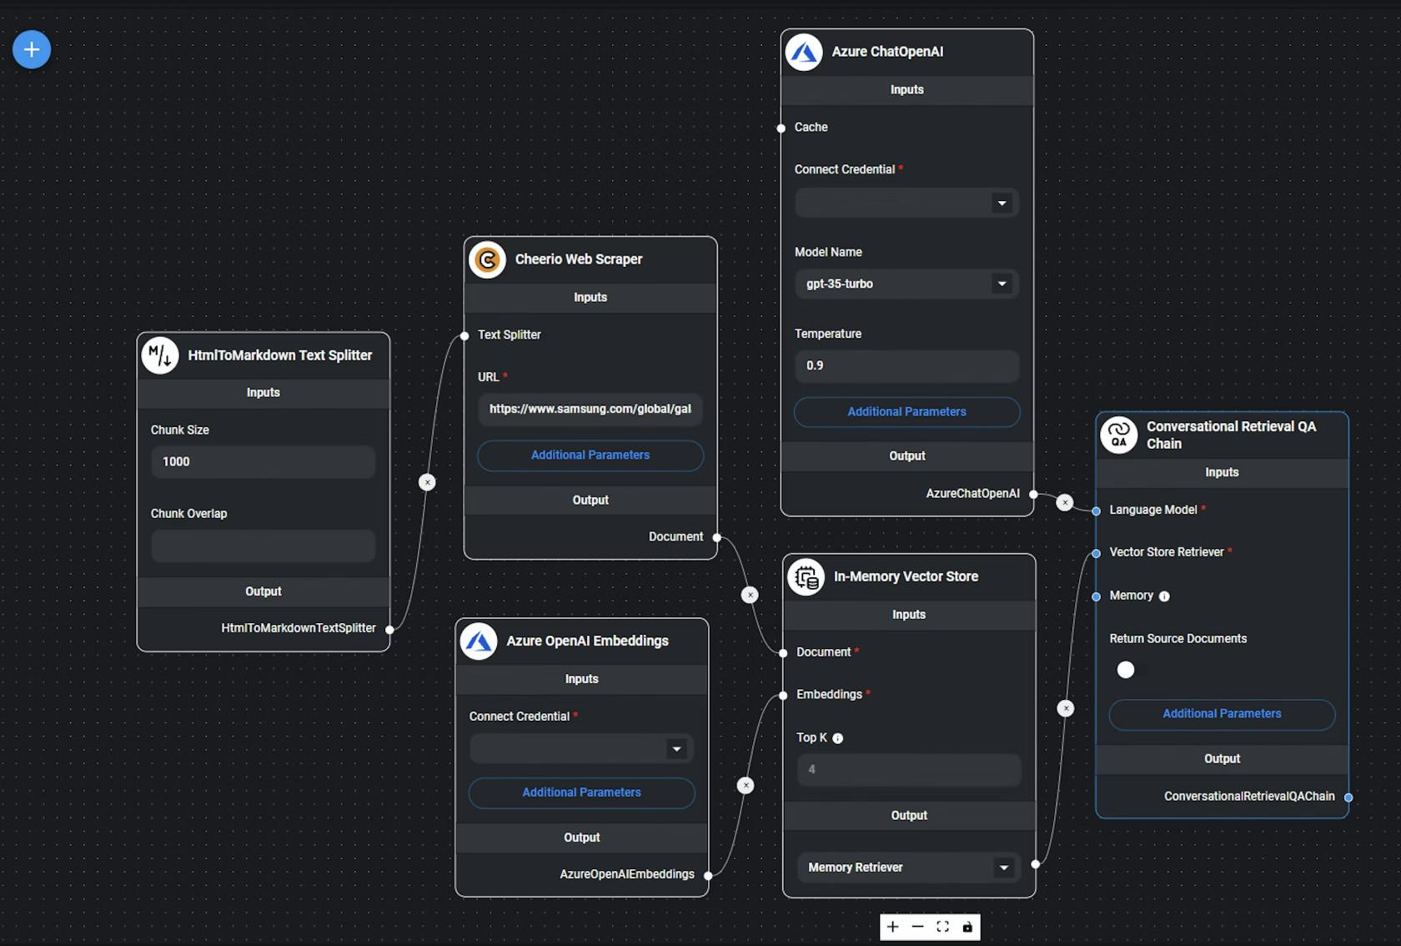1401x946 pixels.
Task: Delete the edge between Text Splitter and Cheerio
Action: click(x=427, y=482)
